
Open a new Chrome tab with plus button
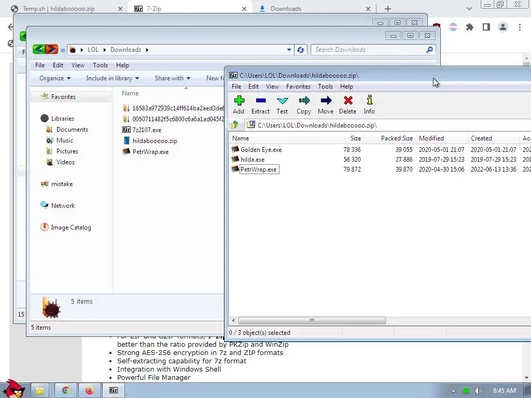pos(388,9)
